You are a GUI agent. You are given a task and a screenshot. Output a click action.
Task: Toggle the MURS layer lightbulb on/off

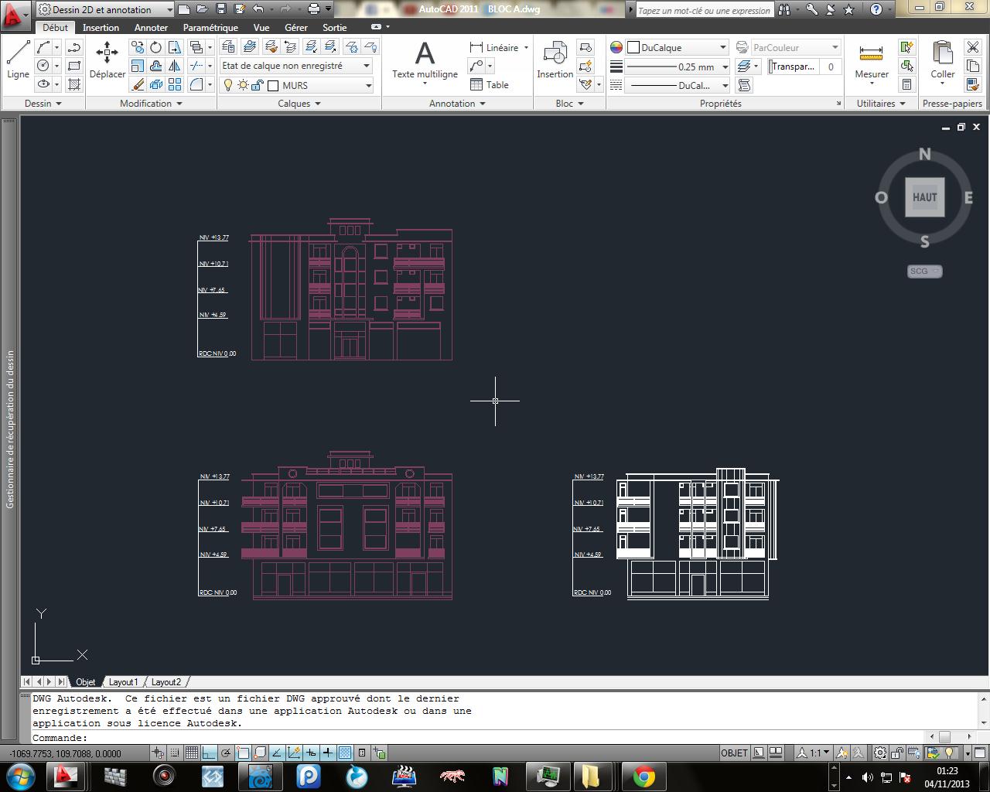pos(229,85)
